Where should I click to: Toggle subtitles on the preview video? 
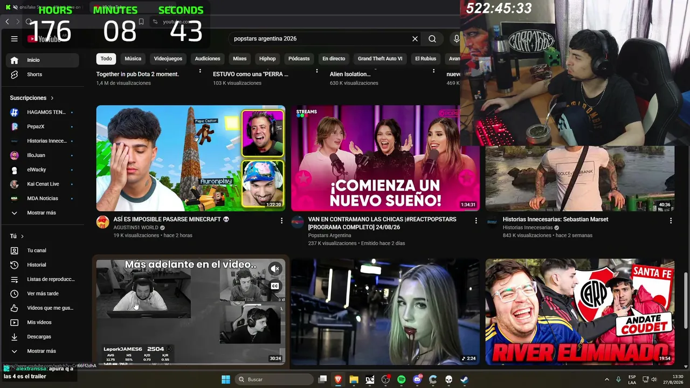[x=275, y=286]
